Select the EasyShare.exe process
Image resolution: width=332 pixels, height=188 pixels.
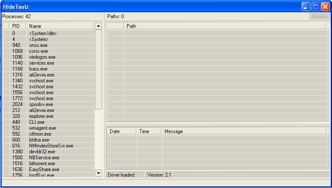(x=44, y=169)
